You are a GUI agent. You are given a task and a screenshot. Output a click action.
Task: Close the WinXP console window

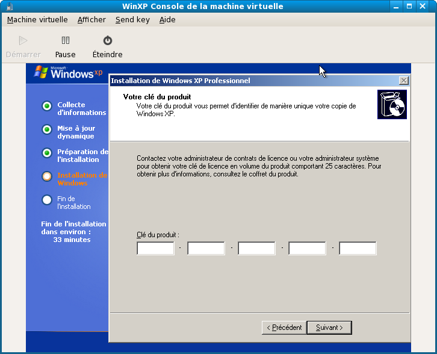click(x=423, y=6)
